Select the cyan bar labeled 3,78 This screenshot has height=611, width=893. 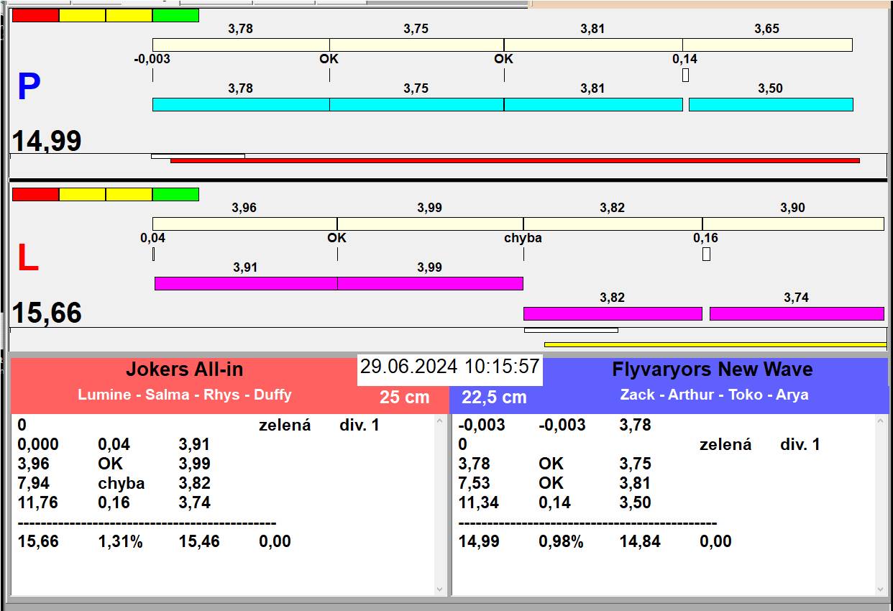(241, 105)
